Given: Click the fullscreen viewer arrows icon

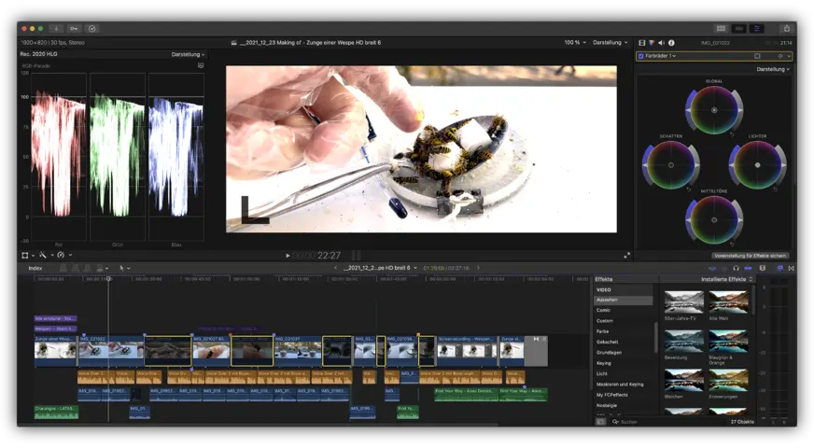Looking at the screenshot, I should coord(626,256).
